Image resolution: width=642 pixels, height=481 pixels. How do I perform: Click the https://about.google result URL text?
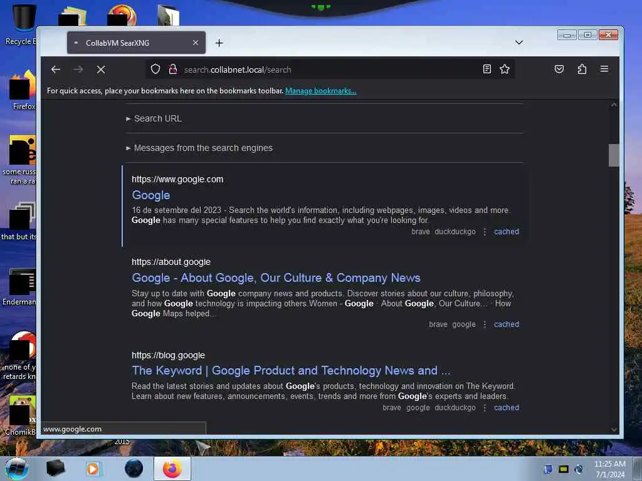(171, 262)
